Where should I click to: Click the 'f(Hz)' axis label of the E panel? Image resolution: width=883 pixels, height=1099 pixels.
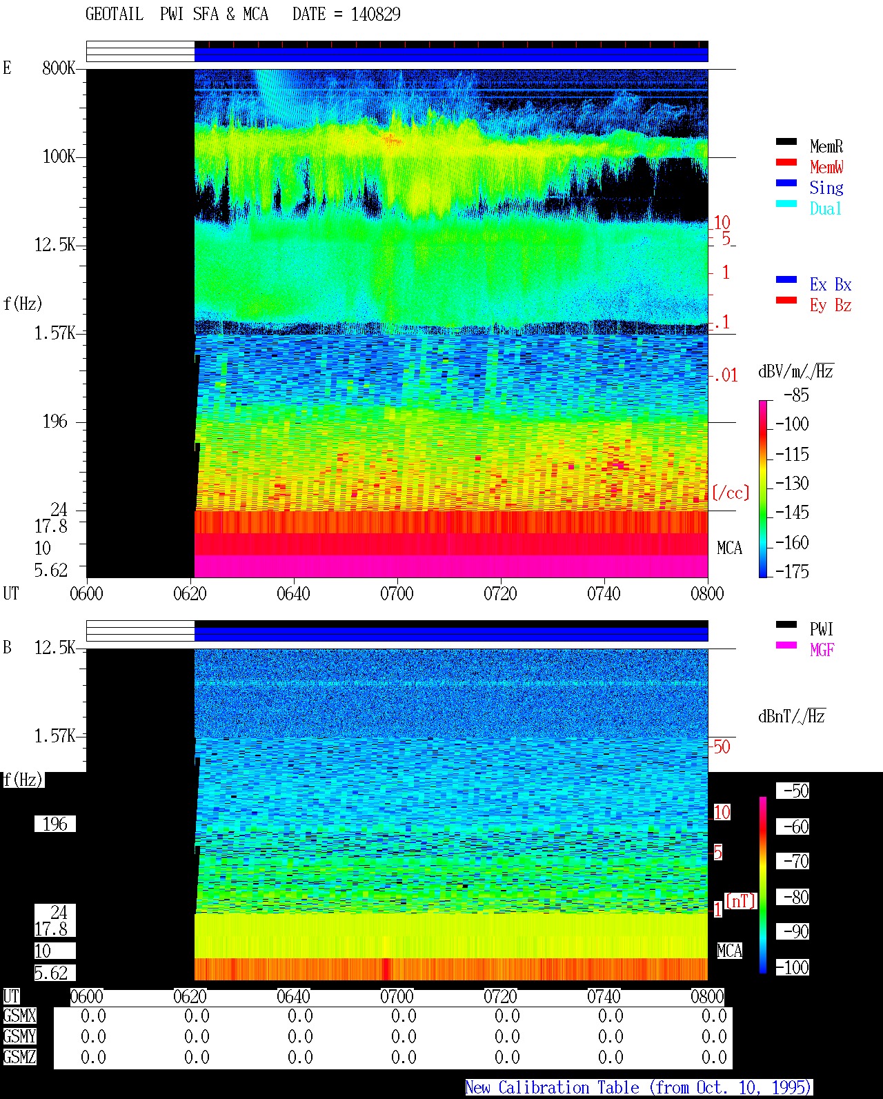(x=23, y=304)
